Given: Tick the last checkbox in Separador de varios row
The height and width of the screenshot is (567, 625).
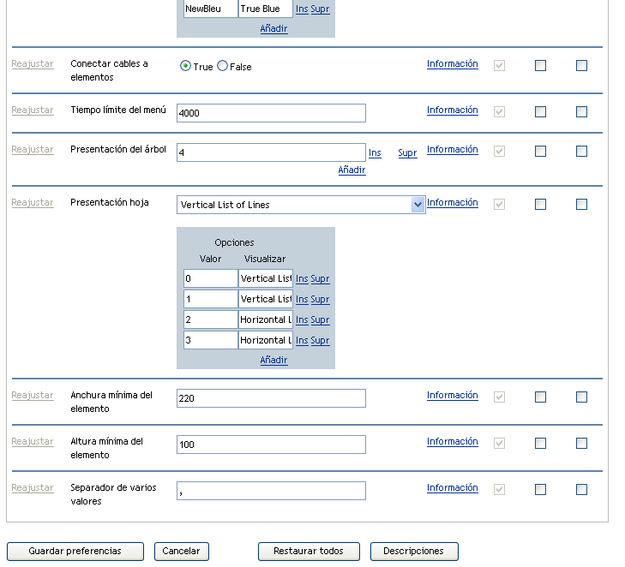Looking at the screenshot, I should coord(581,489).
